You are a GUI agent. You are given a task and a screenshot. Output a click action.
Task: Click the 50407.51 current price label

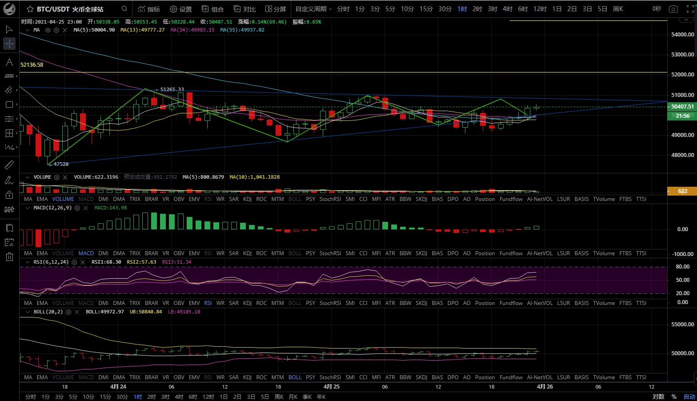coord(682,107)
